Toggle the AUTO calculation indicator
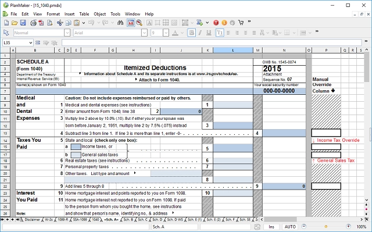The image size is (372, 232). (x=290, y=227)
